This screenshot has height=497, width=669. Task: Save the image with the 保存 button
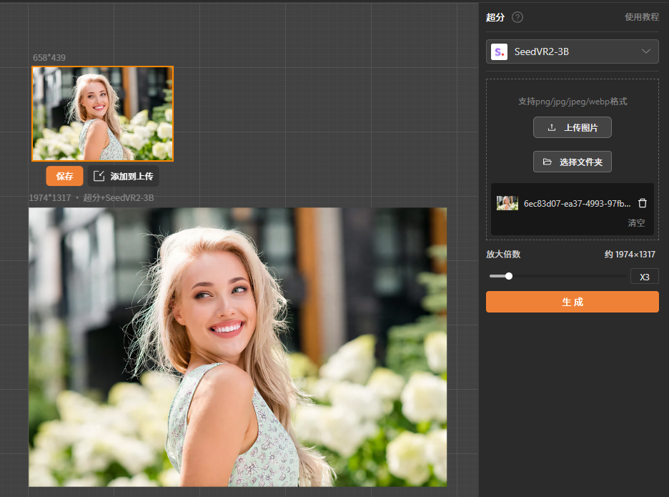(x=64, y=176)
